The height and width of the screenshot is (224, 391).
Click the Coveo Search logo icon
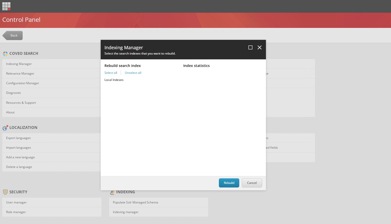click(x=5, y=54)
